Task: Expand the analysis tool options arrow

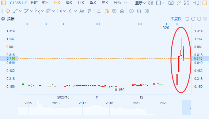Action: click(53, 11)
